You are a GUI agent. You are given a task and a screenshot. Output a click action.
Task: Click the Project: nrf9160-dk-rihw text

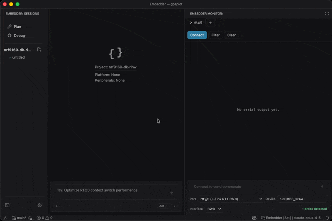click(116, 67)
